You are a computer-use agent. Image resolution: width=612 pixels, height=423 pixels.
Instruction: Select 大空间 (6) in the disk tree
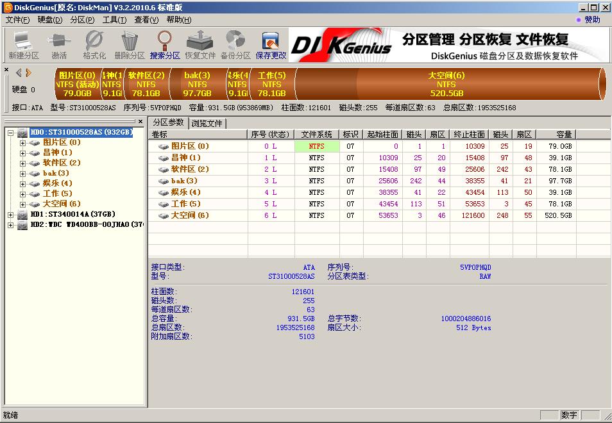(x=62, y=204)
